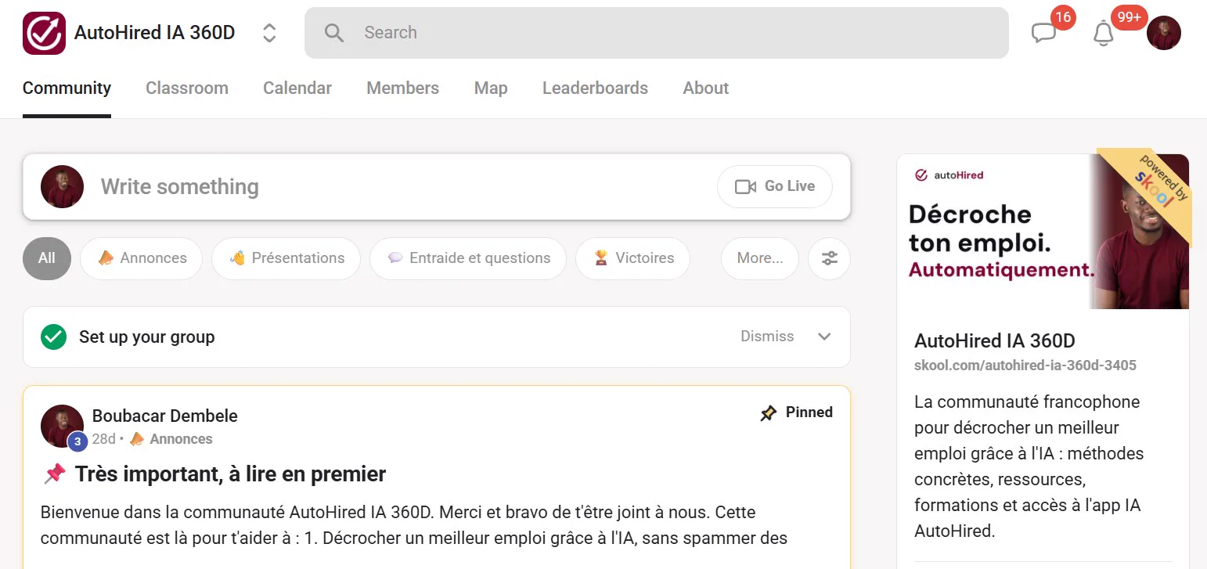The image size is (1207, 569).
Task: View the Leaderboards tab
Action: coord(595,88)
